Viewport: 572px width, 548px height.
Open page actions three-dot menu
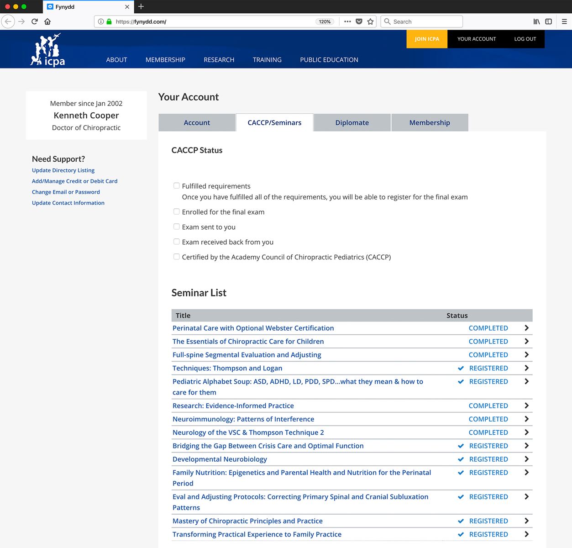(347, 21)
